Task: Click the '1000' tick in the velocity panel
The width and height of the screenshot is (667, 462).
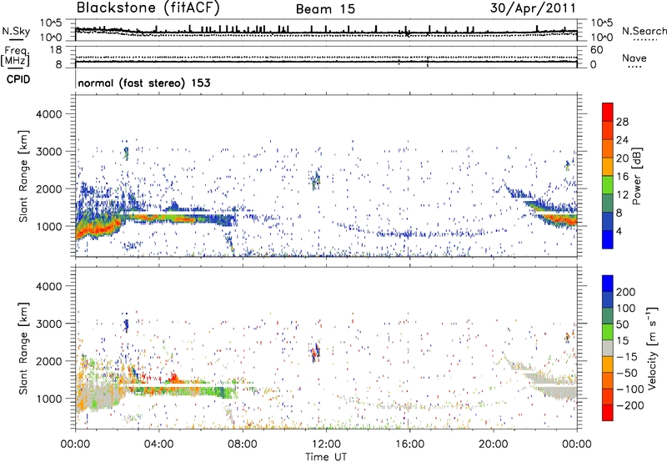Action: [49, 399]
